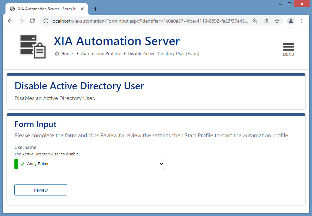Click the Automation Profiles breadcrumb link
This screenshot has width=312, height=216.
point(100,53)
